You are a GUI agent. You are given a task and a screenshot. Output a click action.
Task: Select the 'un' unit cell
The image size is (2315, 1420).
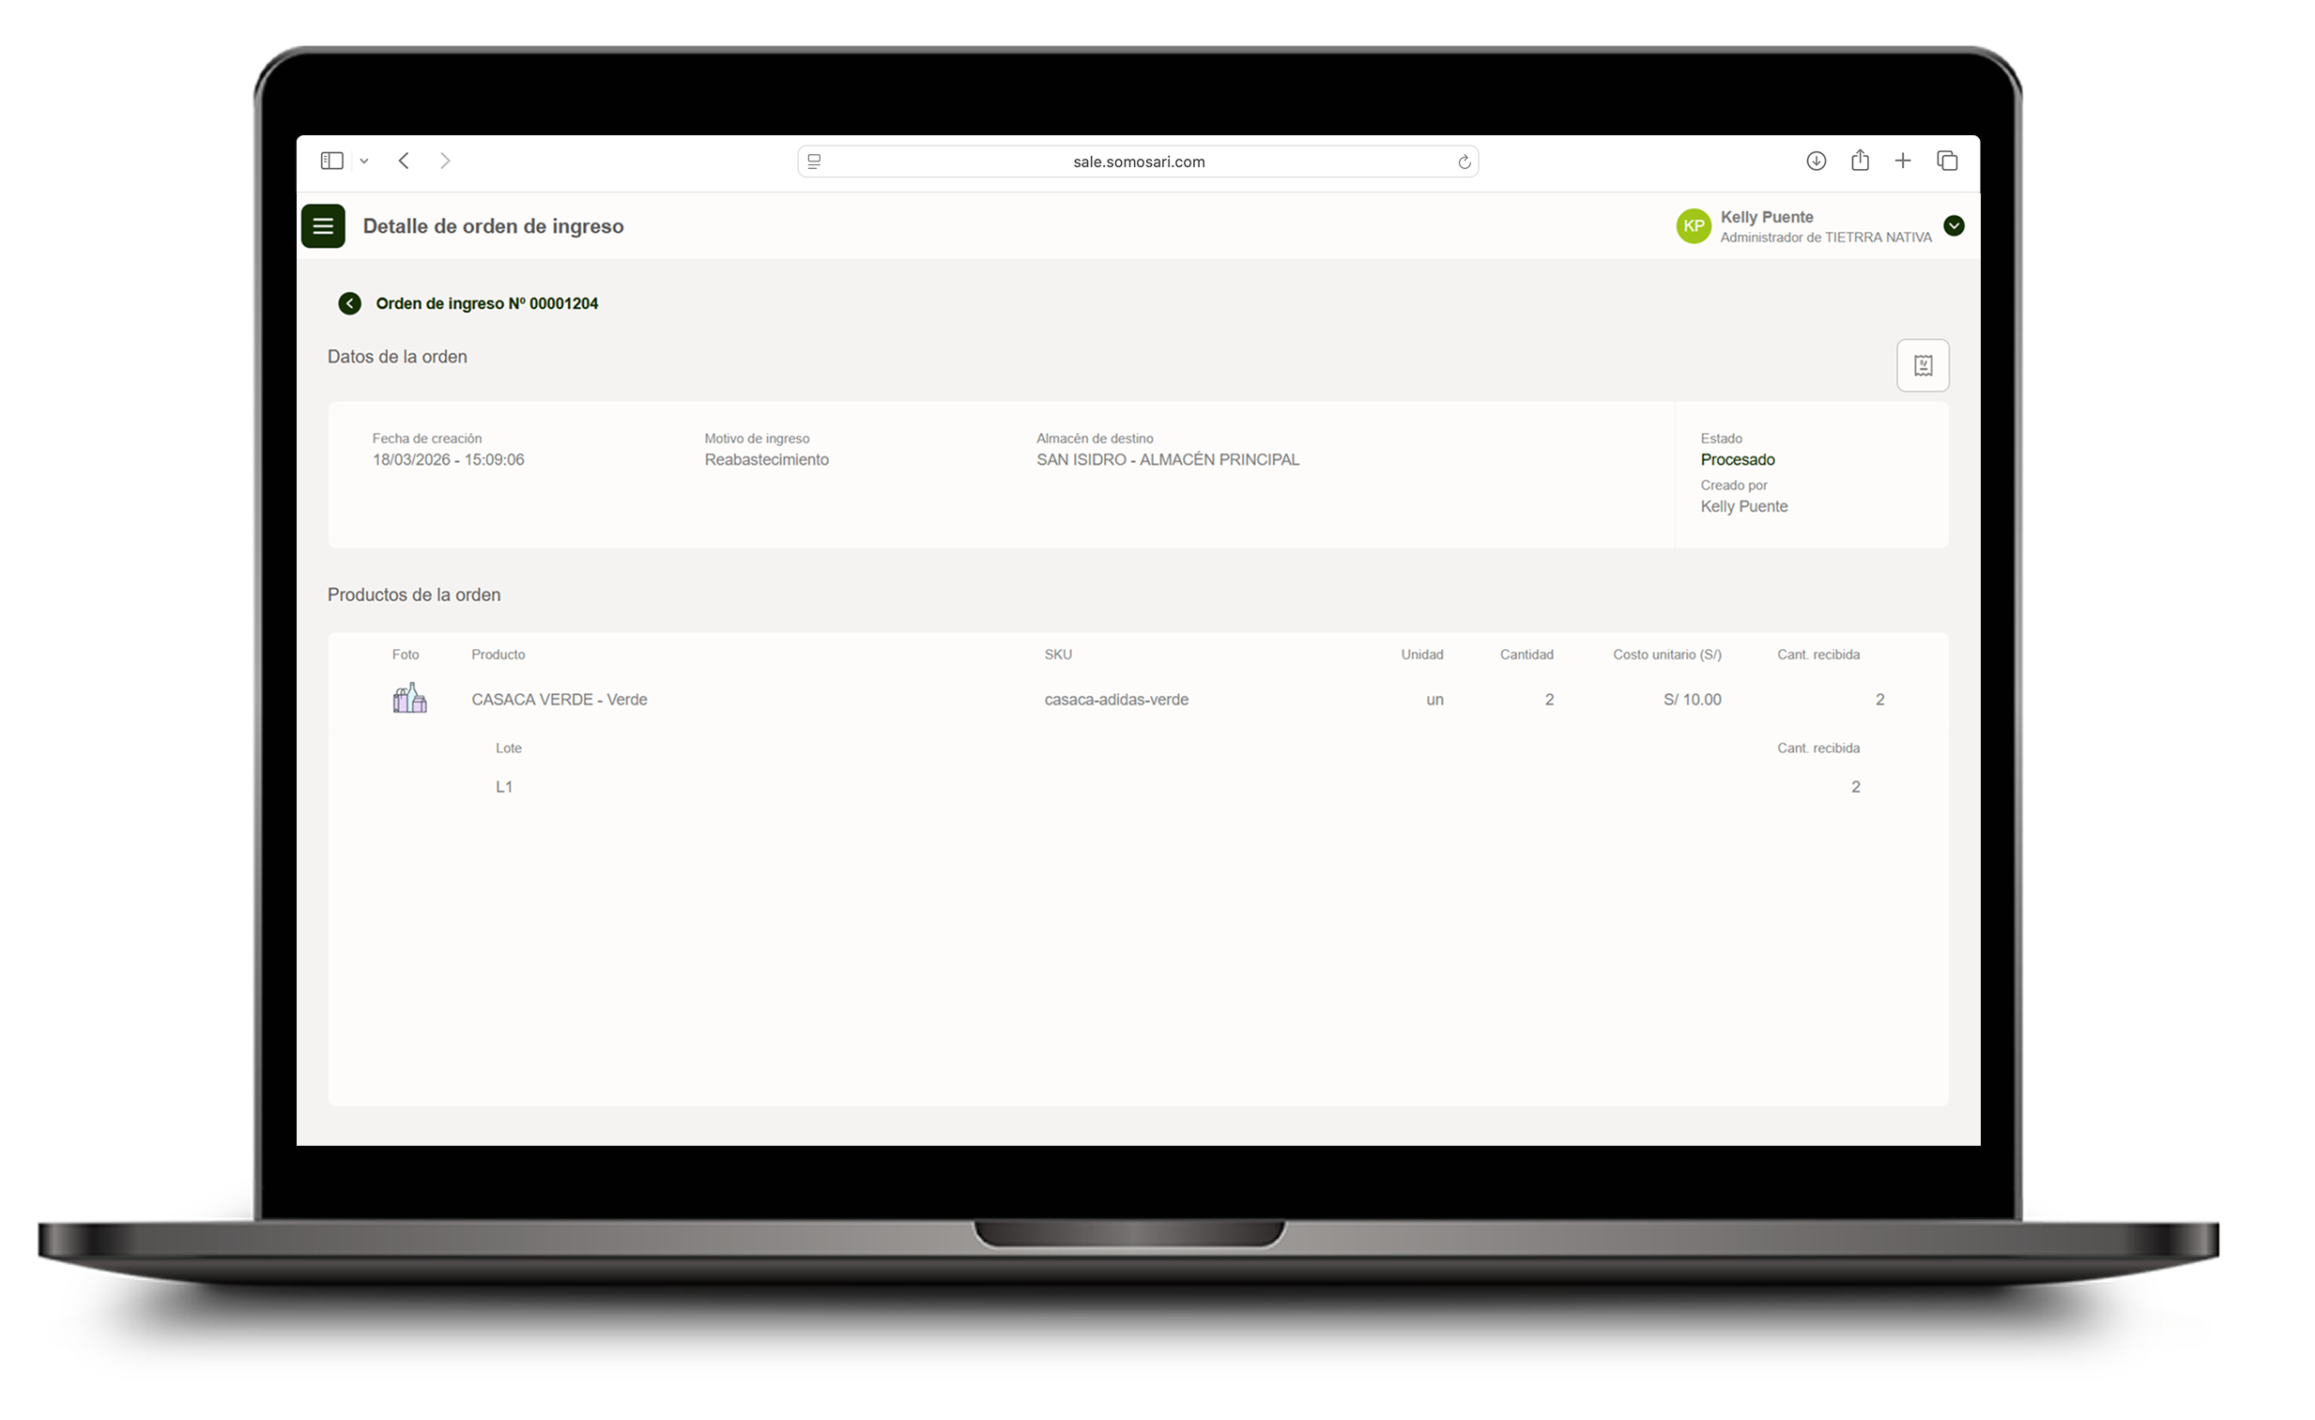click(1434, 699)
